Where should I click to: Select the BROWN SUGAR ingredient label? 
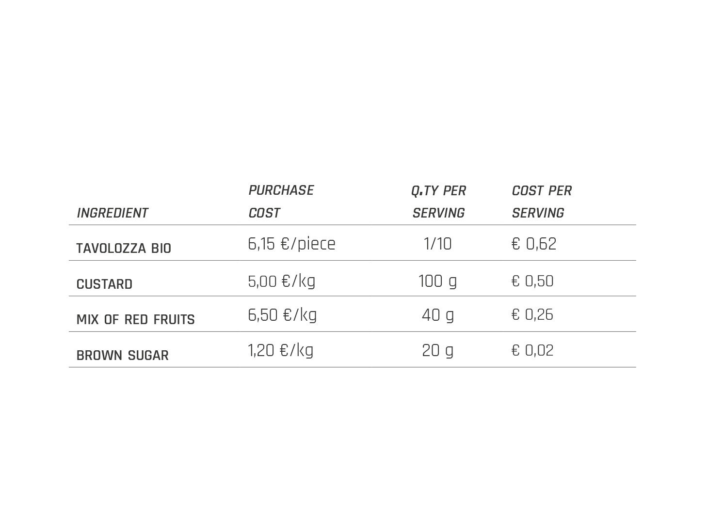[122, 356]
